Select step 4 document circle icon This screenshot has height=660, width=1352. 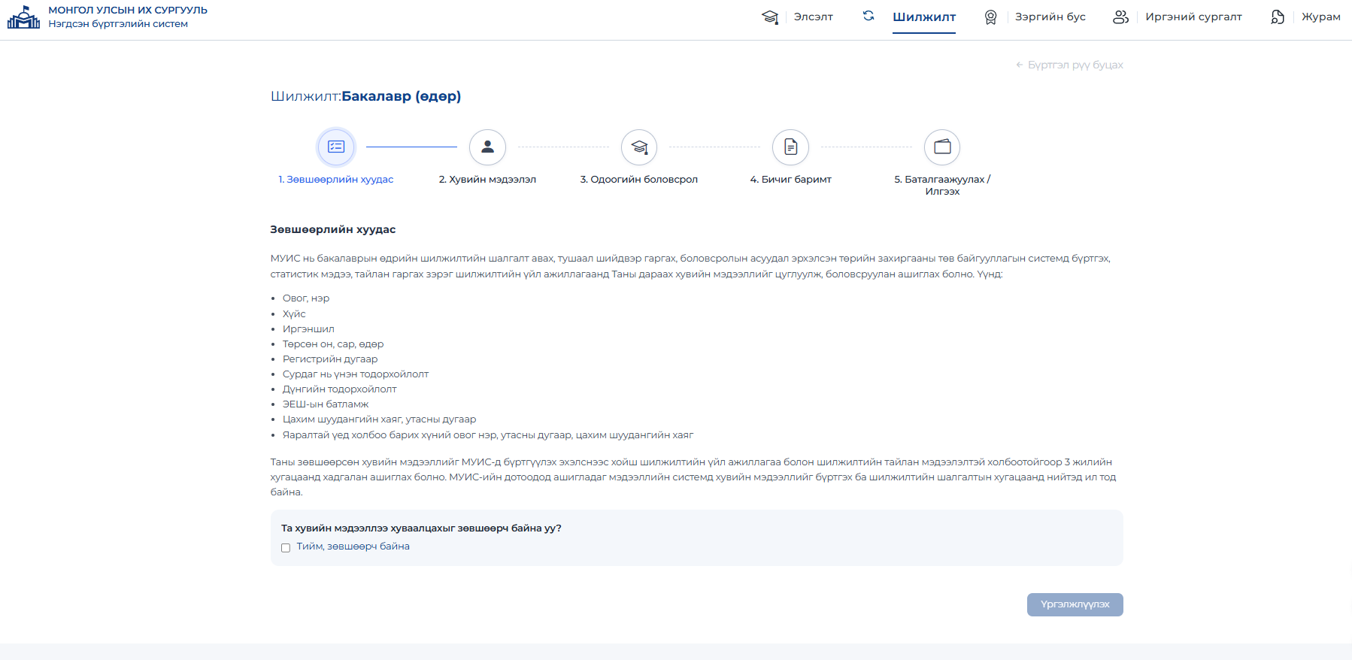click(x=791, y=147)
